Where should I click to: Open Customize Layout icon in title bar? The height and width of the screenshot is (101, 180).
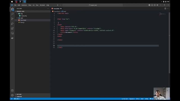157,5
